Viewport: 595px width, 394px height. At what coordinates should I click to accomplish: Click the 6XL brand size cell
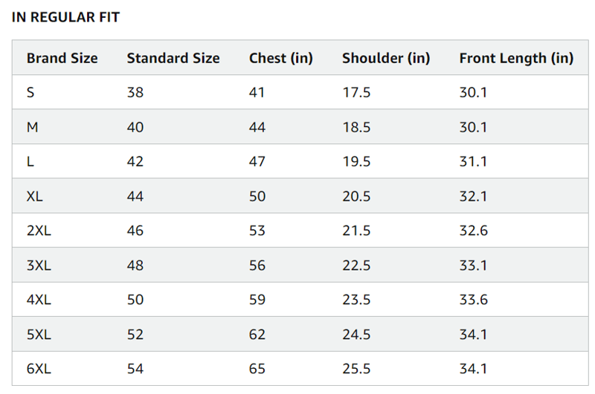(39, 369)
